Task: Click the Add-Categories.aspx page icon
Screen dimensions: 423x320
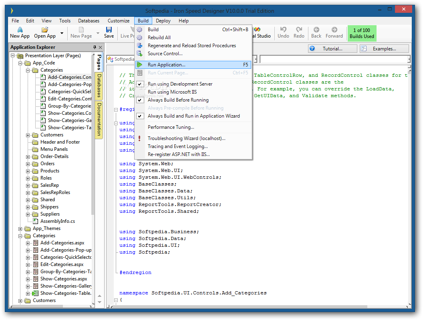Action: pyautogui.click(x=36, y=243)
